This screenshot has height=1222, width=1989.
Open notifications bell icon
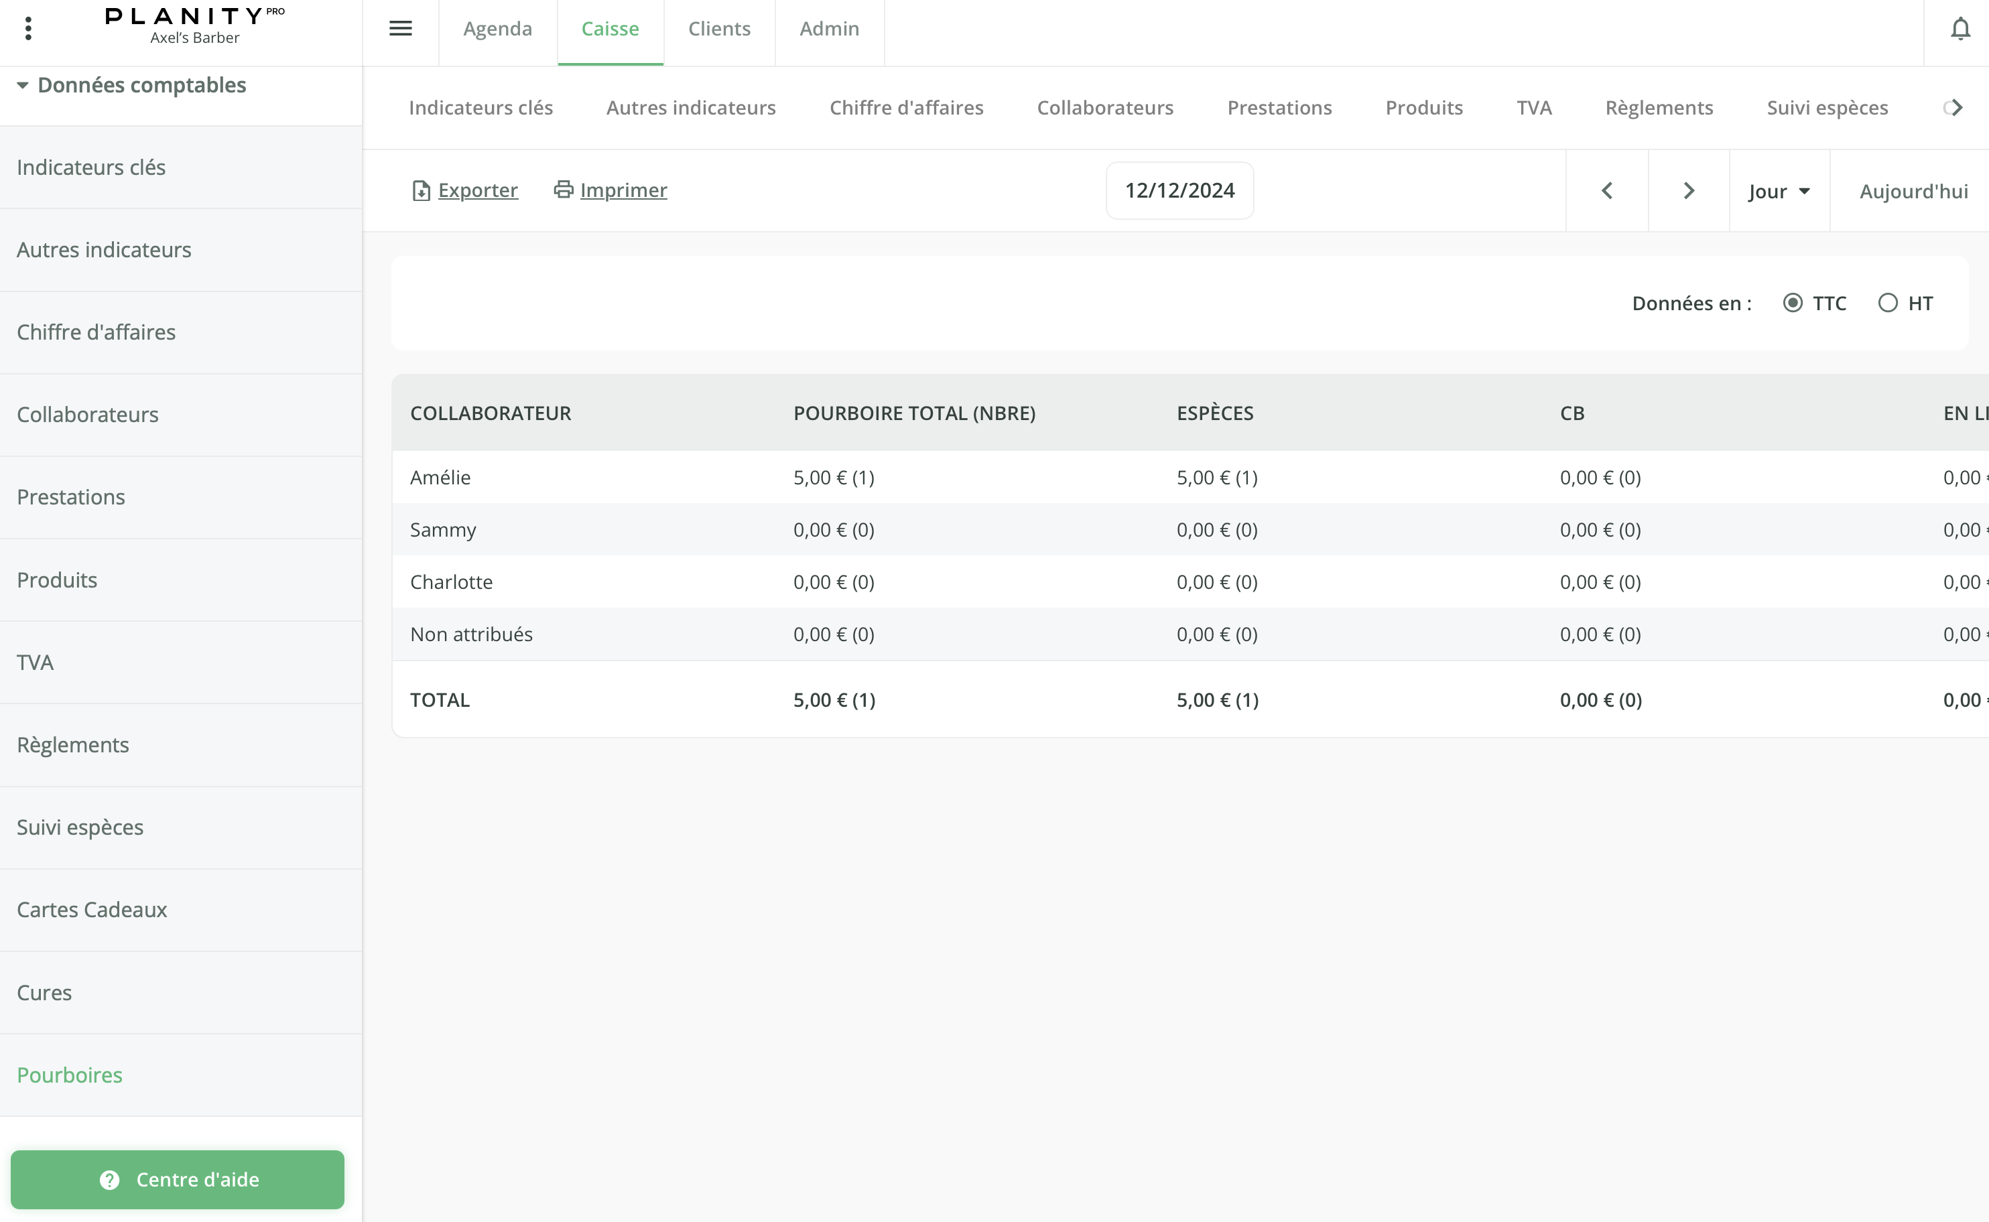[x=1960, y=29]
